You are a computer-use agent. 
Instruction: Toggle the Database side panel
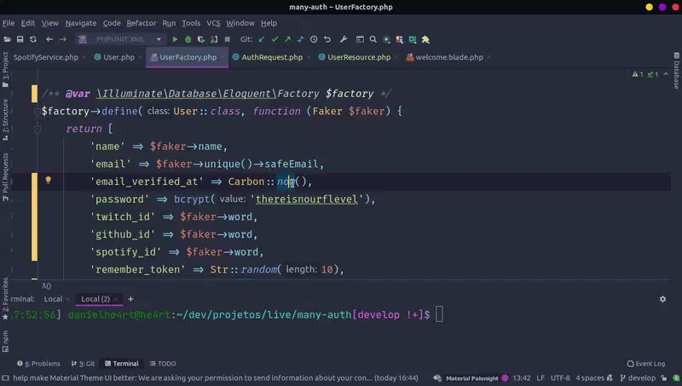coord(676,71)
